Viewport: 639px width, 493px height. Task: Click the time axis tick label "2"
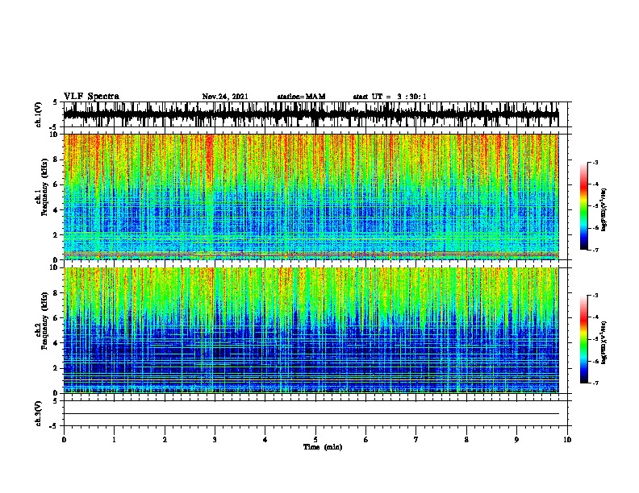[x=165, y=440]
